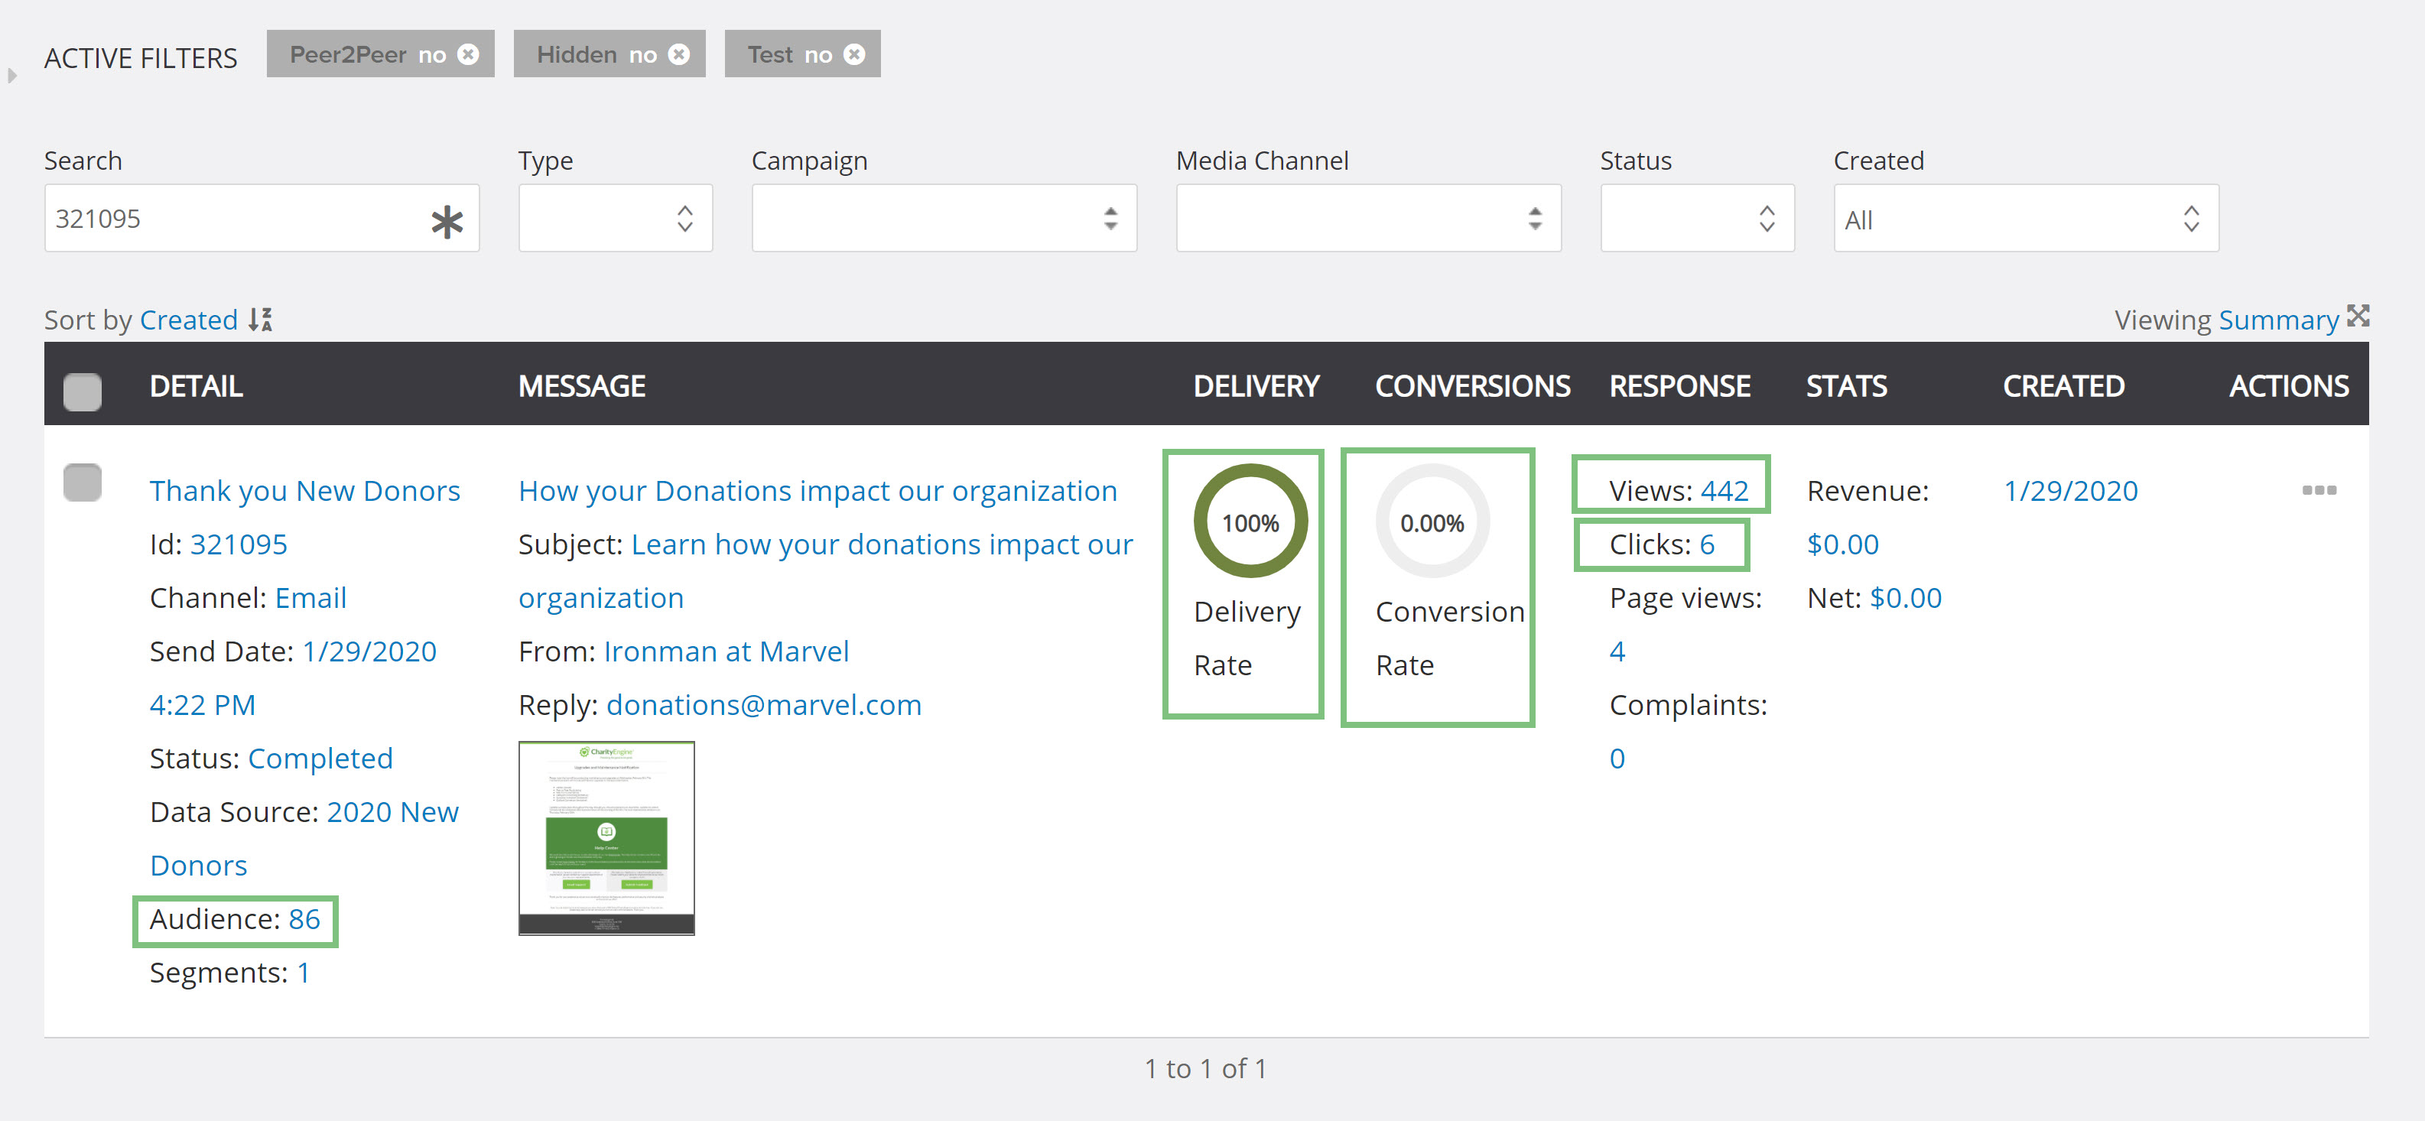The height and width of the screenshot is (1121, 2425).
Task: Click the STATS column header
Action: tap(1846, 386)
